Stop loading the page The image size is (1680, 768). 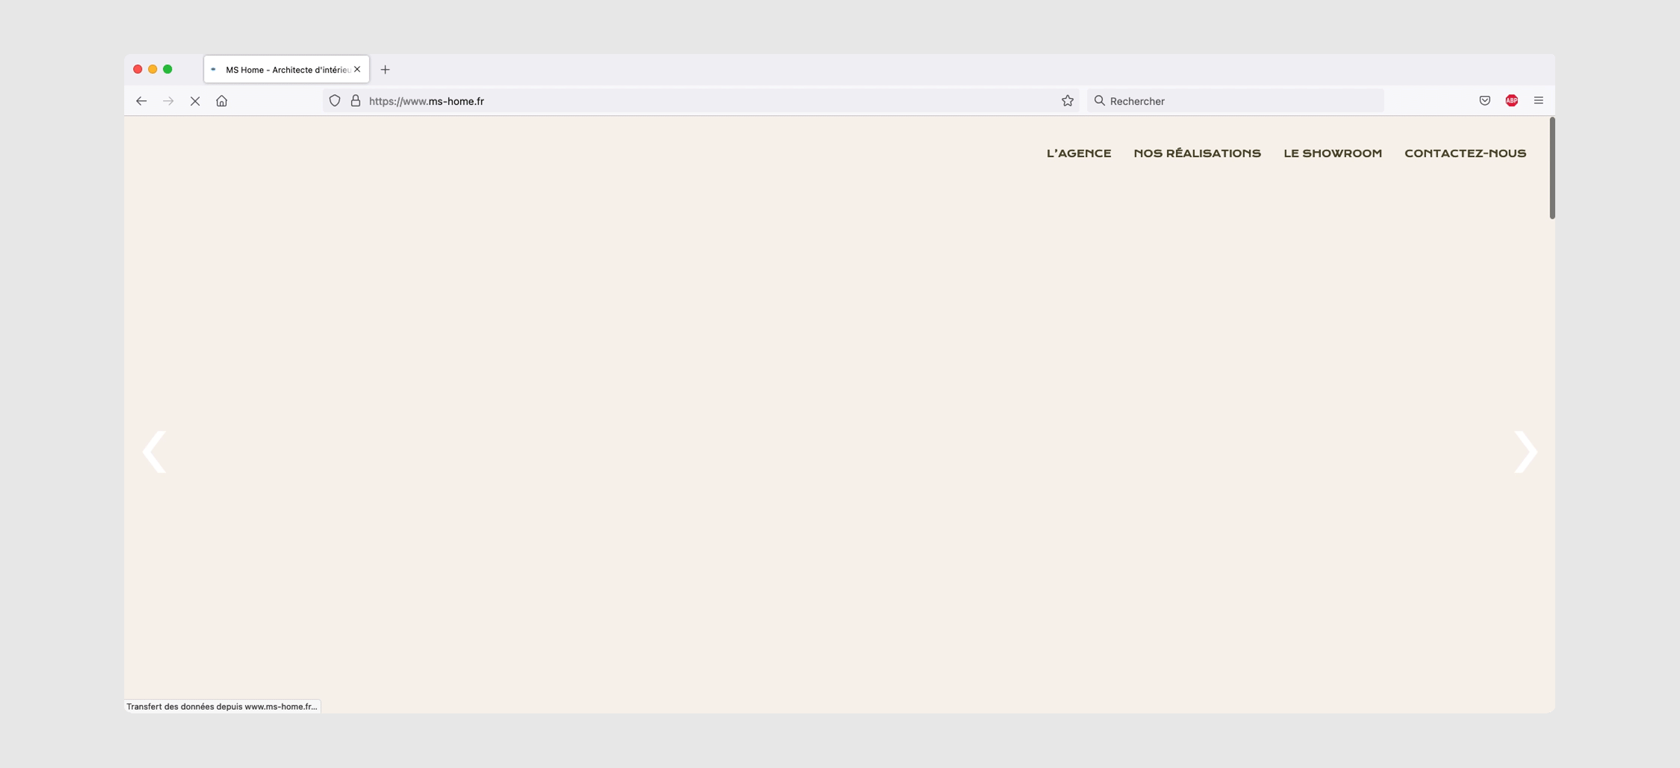pyautogui.click(x=195, y=101)
